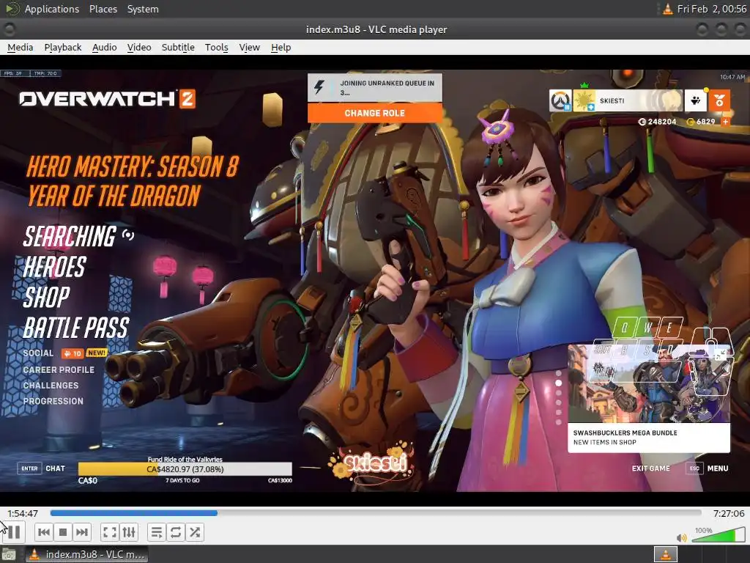750x563 pixels.
Task: Skip to next media in playlist
Action: point(82,532)
